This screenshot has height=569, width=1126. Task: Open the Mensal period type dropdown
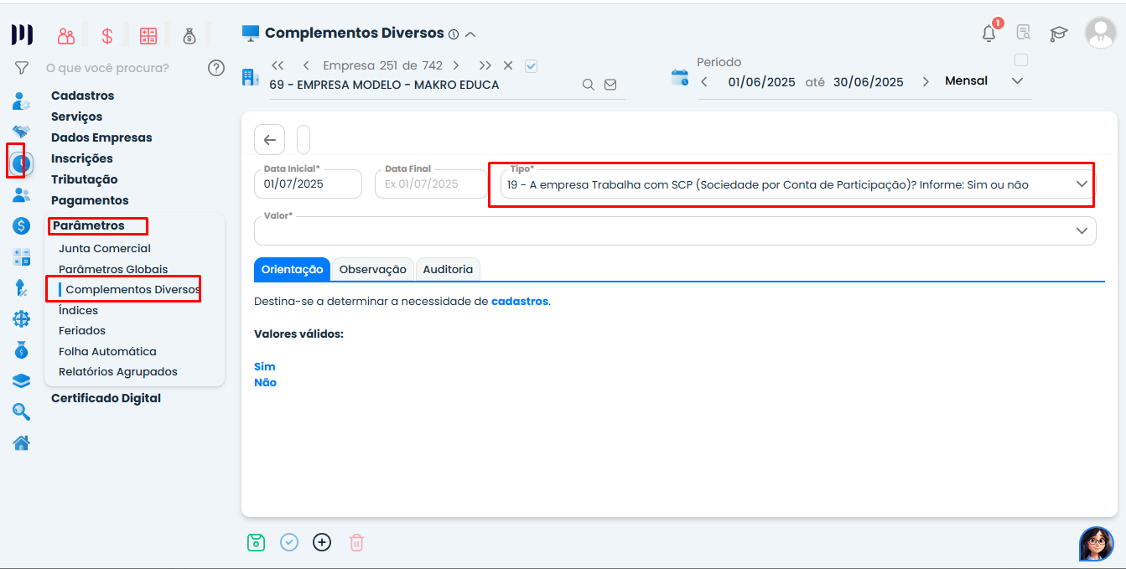click(x=985, y=81)
